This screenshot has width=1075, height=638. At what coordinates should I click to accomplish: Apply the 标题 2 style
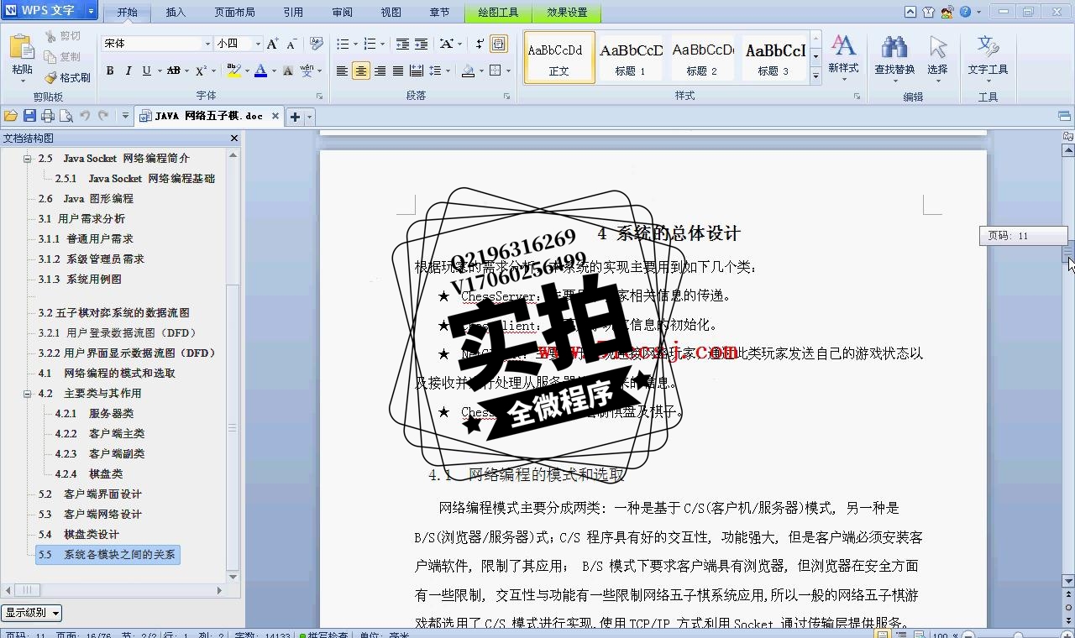[x=702, y=57]
